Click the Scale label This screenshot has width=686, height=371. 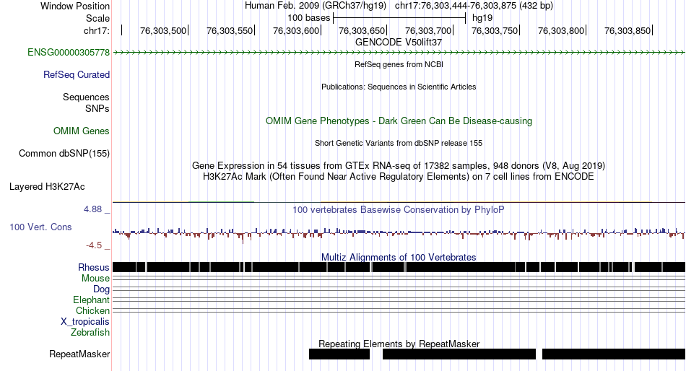pos(97,18)
